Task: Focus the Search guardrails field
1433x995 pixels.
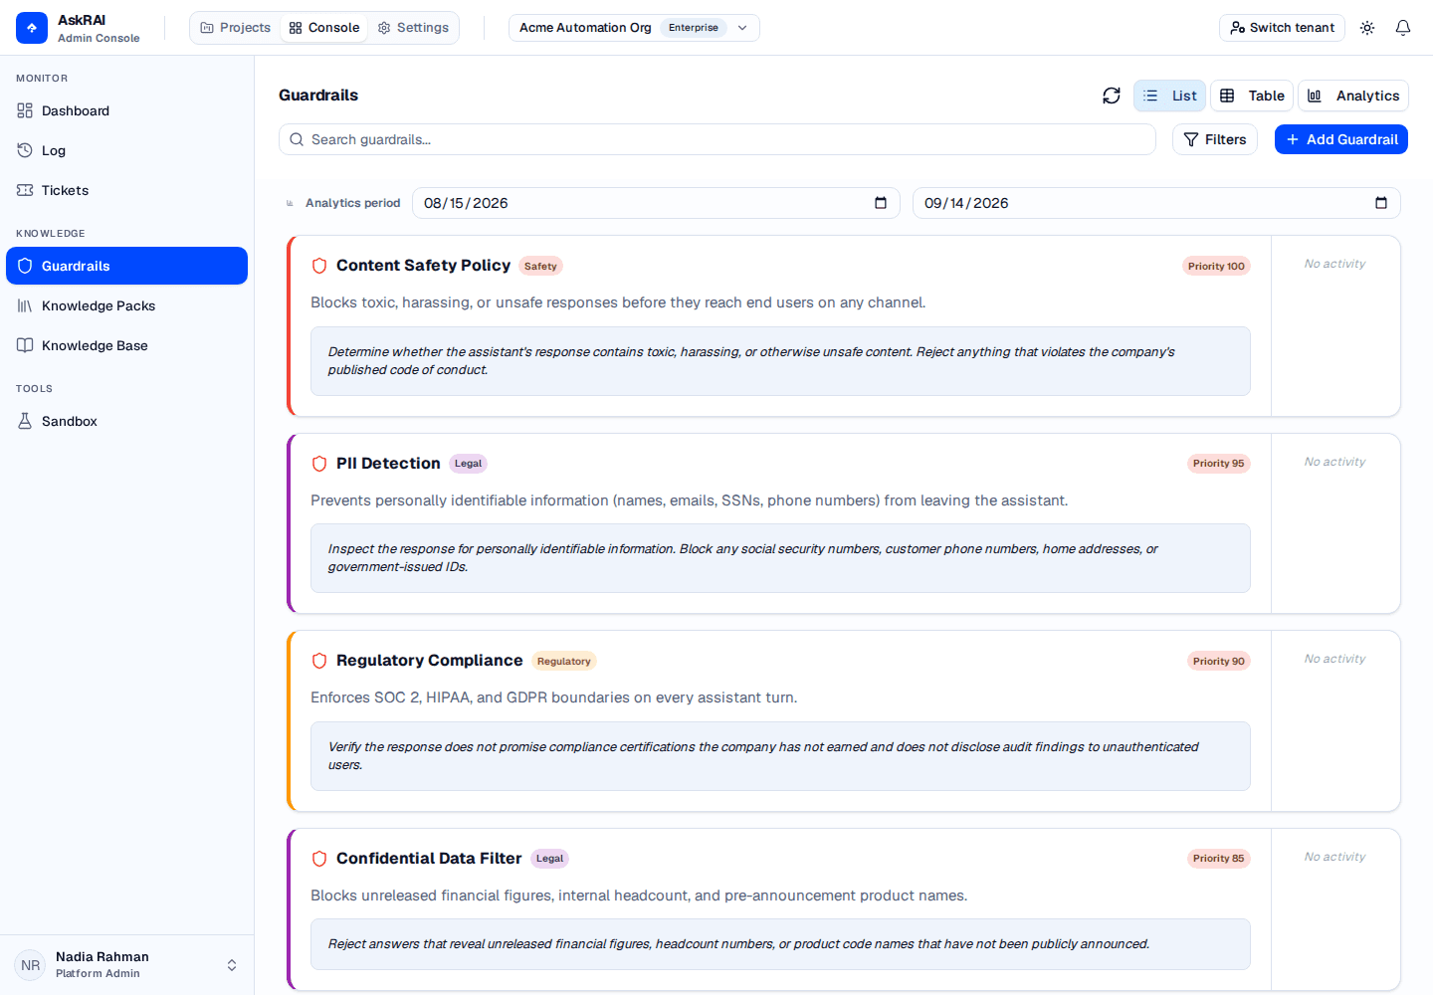Action: (x=717, y=139)
